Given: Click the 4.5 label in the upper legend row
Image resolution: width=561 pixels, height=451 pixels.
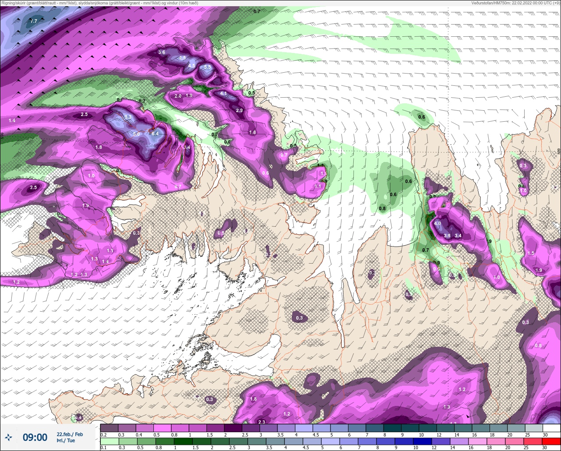Looking at the screenshot, I should 316,435.
